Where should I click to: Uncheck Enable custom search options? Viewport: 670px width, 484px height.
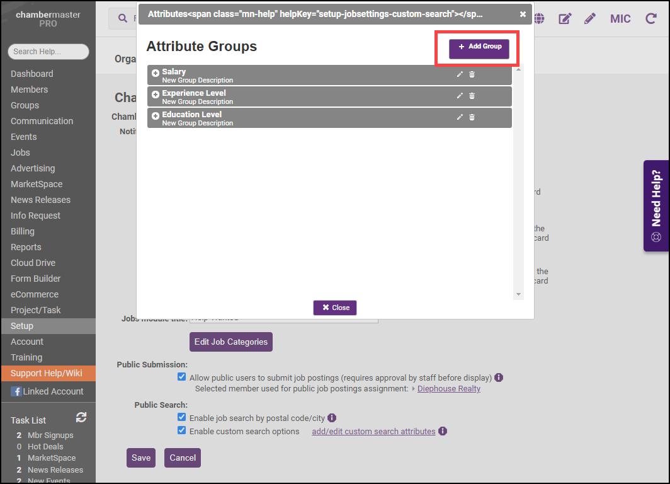tap(182, 431)
